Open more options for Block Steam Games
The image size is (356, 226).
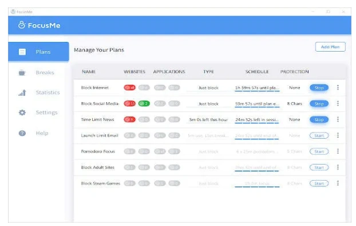click(338, 183)
